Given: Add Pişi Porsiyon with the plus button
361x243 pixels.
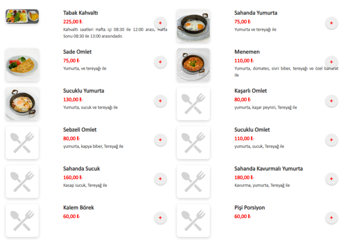Looking at the screenshot, I should pyautogui.click(x=331, y=218).
